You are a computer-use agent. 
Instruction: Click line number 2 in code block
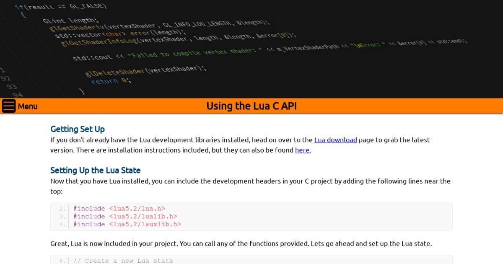[x=63, y=209]
